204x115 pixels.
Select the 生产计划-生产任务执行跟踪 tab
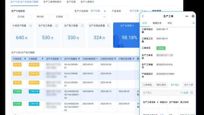[25, 2]
